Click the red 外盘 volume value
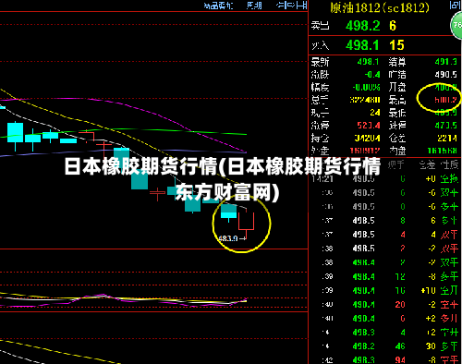This screenshot has height=364, width=462. [x=365, y=151]
